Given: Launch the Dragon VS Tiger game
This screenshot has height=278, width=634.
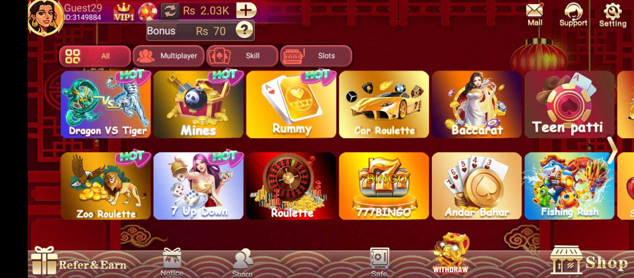Looking at the screenshot, I should point(106,105).
